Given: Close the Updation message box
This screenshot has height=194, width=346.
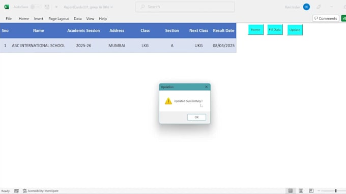Looking at the screenshot, I should [206, 87].
